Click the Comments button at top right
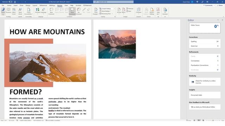This screenshot has height=126, width=225. tap(209, 6)
